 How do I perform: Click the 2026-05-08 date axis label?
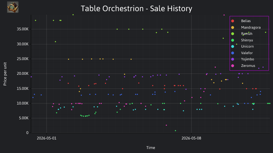(191, 138)
